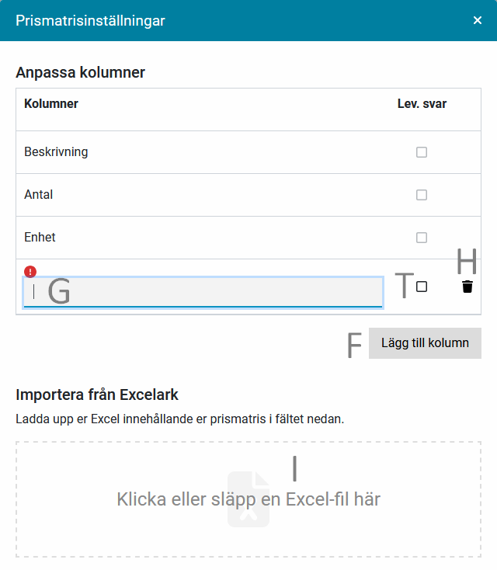Select the Beskrivning row label
This screenshot has width=497, height=570.
point(56,152)
